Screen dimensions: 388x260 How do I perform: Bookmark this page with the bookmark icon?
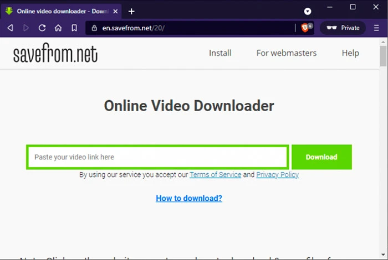[x=74, y=28]
